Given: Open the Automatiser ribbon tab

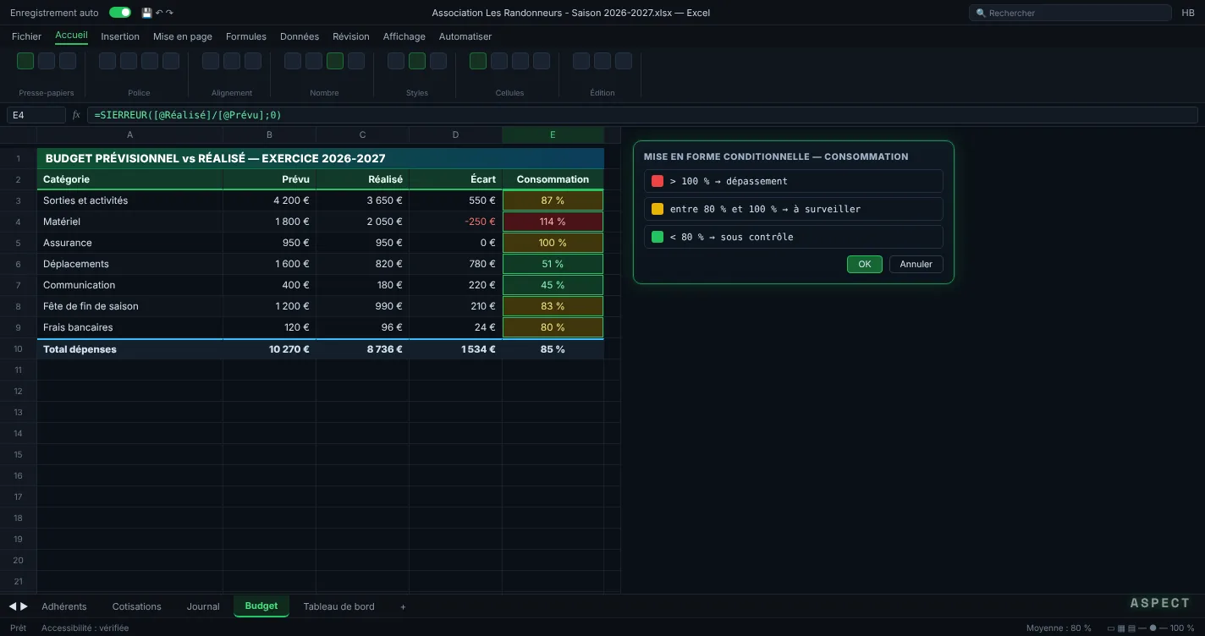Looking at the screenshot, I should [465, 36].
